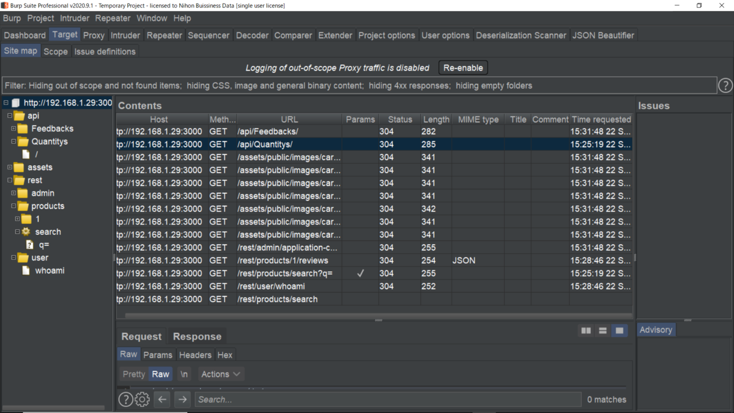
Task: Collapse the products tree node
Action: click(13, 206)
